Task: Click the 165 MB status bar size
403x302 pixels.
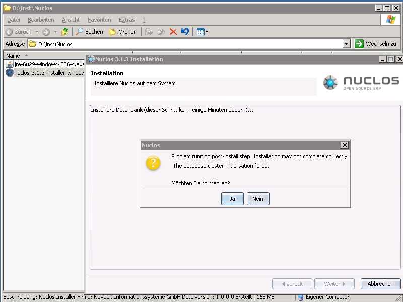Action: [265, 297]
